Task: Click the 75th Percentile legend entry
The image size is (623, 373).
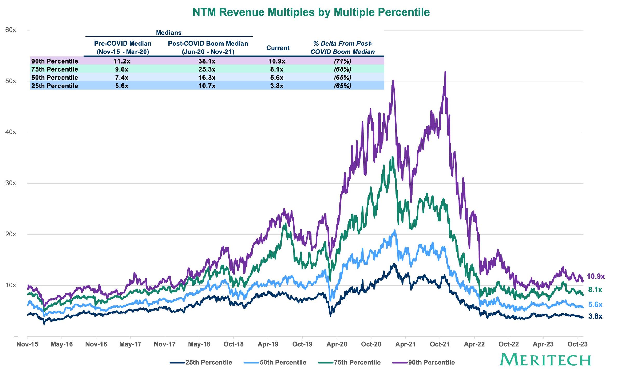Action: click(x=349, y=362)
